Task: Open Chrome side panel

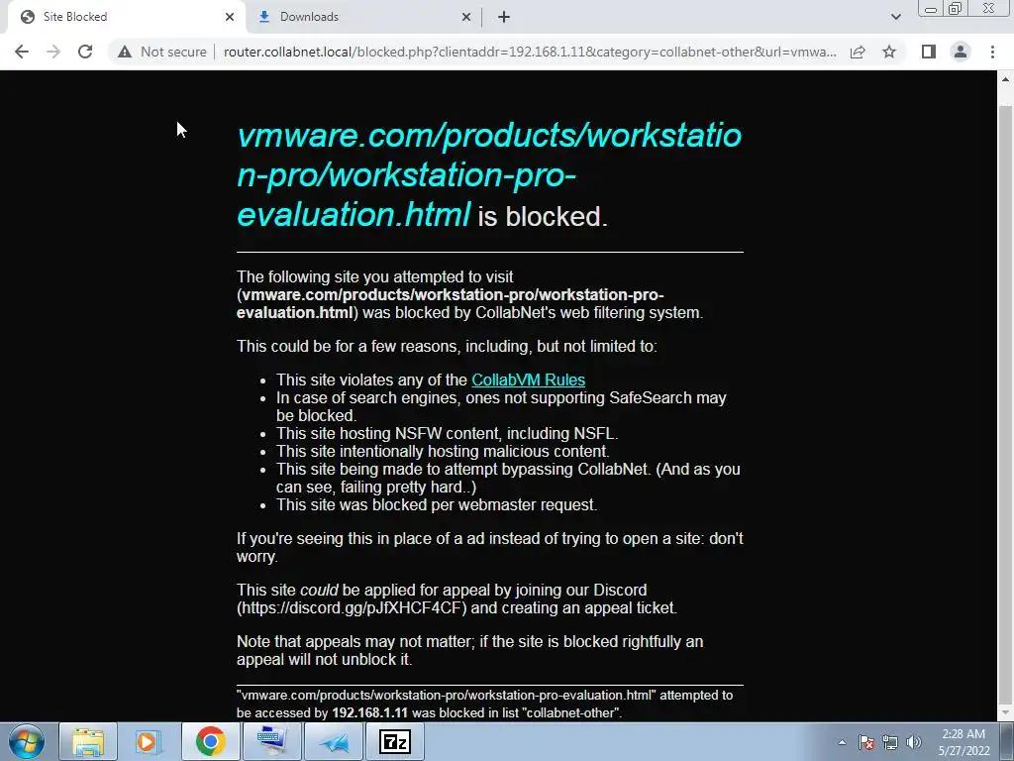Action: (929, 52)
